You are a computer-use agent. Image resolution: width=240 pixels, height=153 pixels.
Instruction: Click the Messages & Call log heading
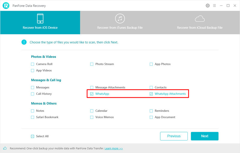[46, 80]
